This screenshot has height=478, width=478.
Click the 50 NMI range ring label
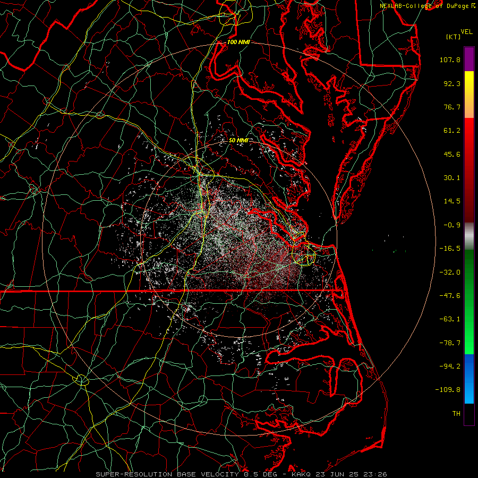tap(238, 141)
